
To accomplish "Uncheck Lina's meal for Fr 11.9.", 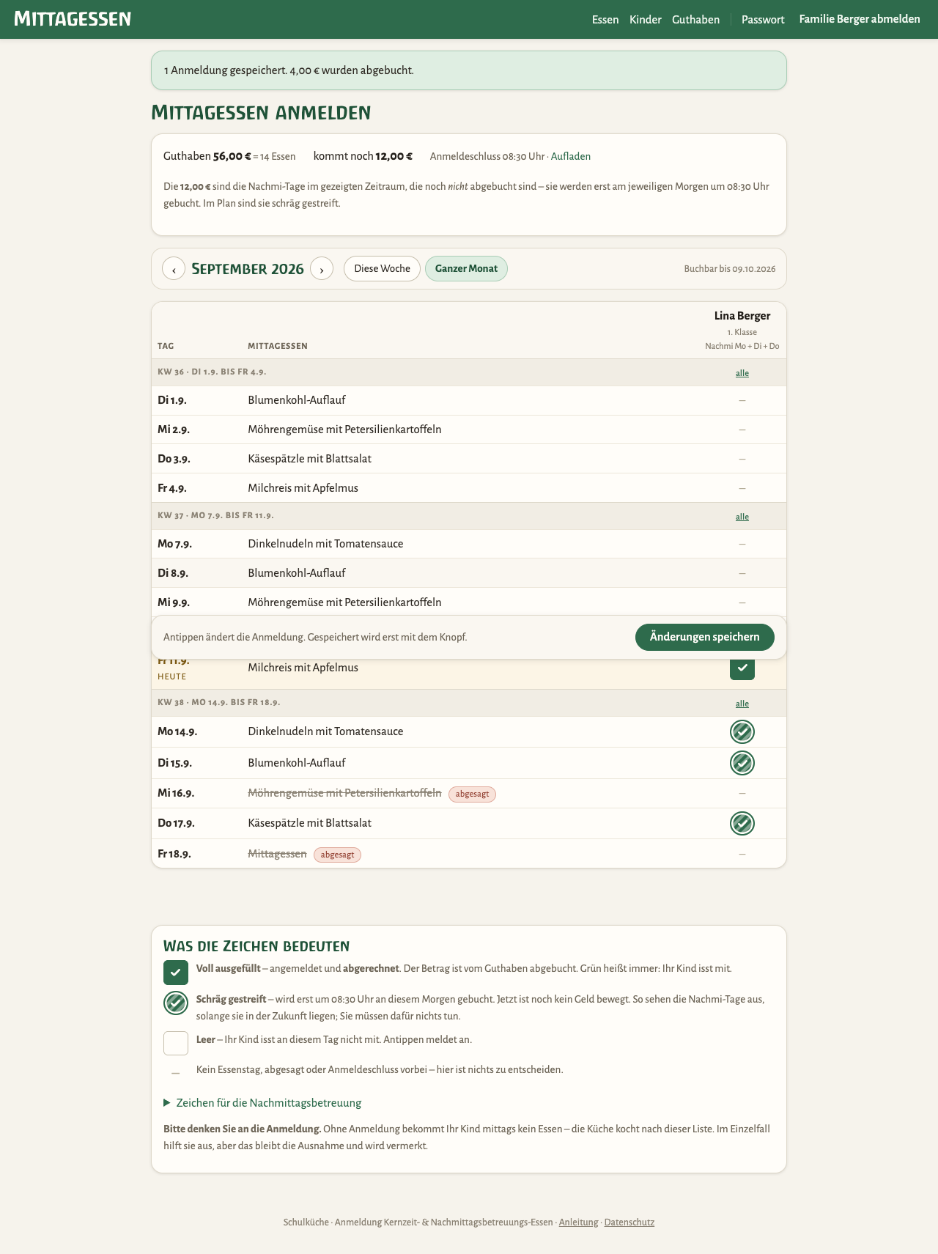I will tap(742, 668).
